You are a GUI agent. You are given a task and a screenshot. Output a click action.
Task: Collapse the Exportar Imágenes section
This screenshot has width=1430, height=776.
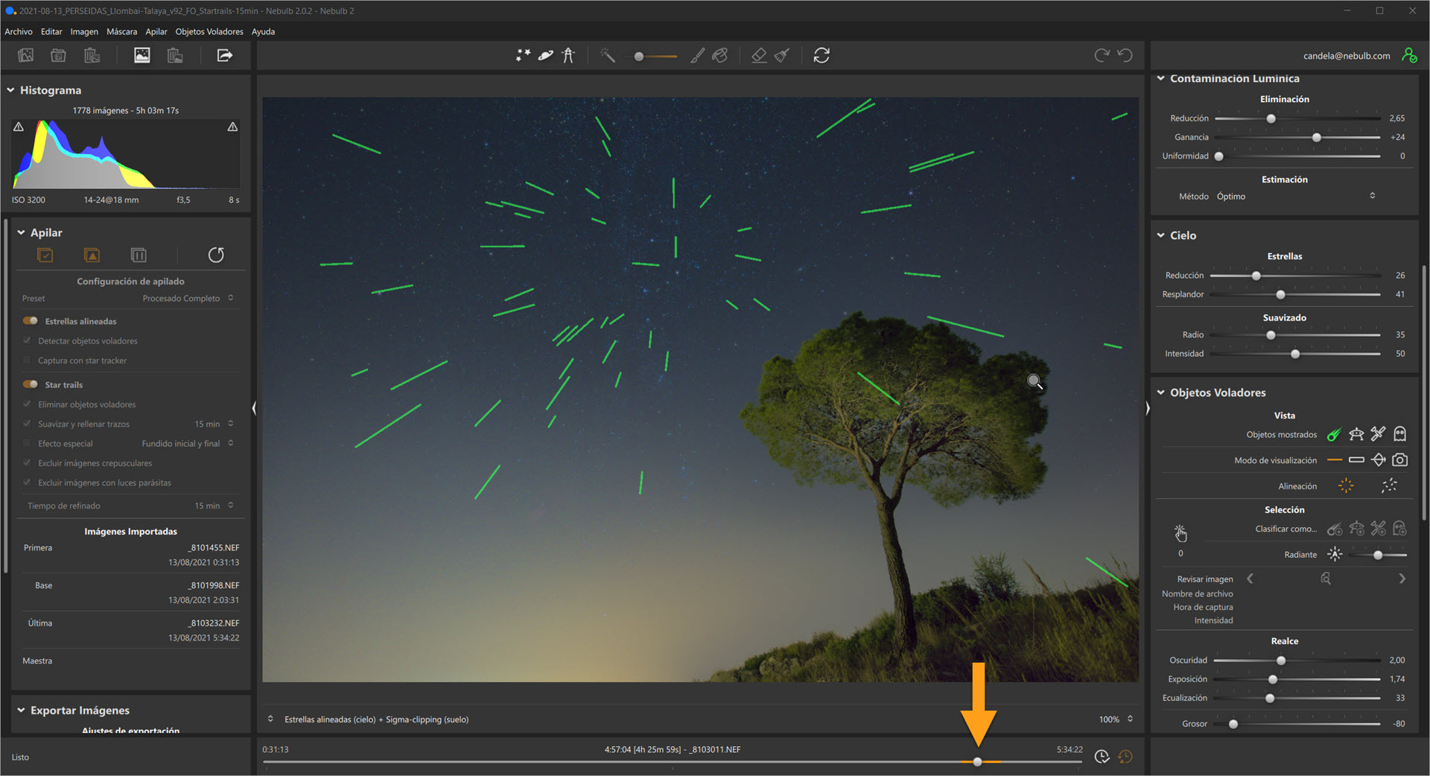(x=21, y=710)
